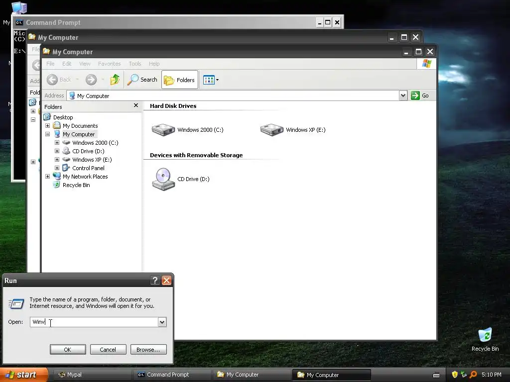Switch to Mypal on the taskbar

point(92,375)
